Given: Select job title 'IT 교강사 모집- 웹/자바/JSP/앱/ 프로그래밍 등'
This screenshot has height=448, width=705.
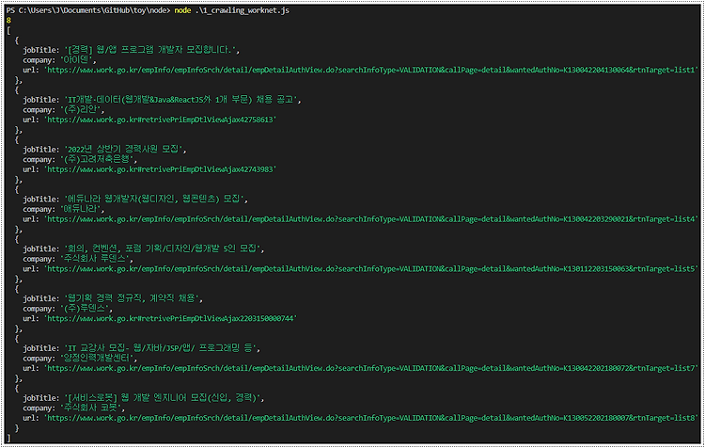Looking at the screenshot, I should (x=161, y=348).
